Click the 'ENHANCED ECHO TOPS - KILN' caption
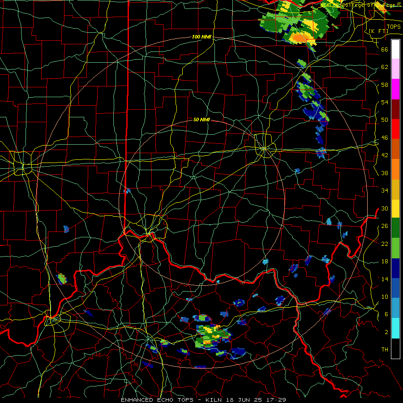The image size is (403, 403). [x=172, y=400]
